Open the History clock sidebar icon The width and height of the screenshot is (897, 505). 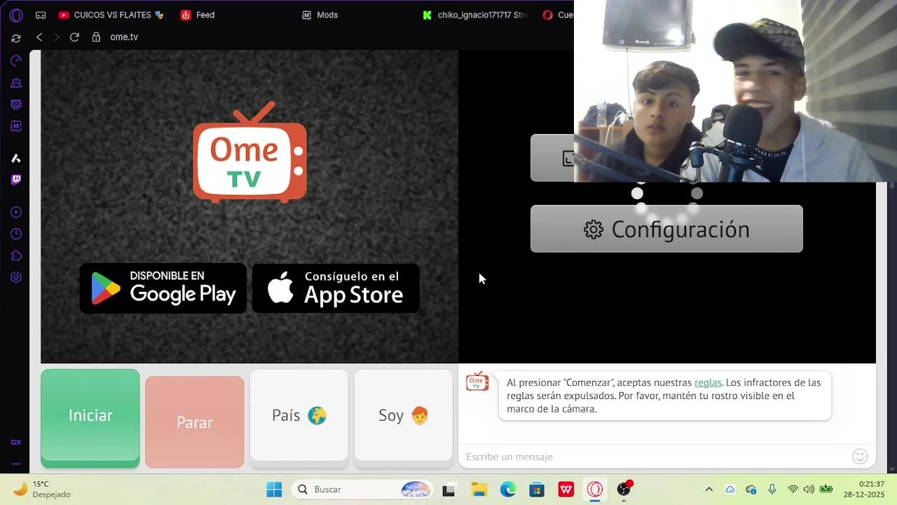[16, 234]
